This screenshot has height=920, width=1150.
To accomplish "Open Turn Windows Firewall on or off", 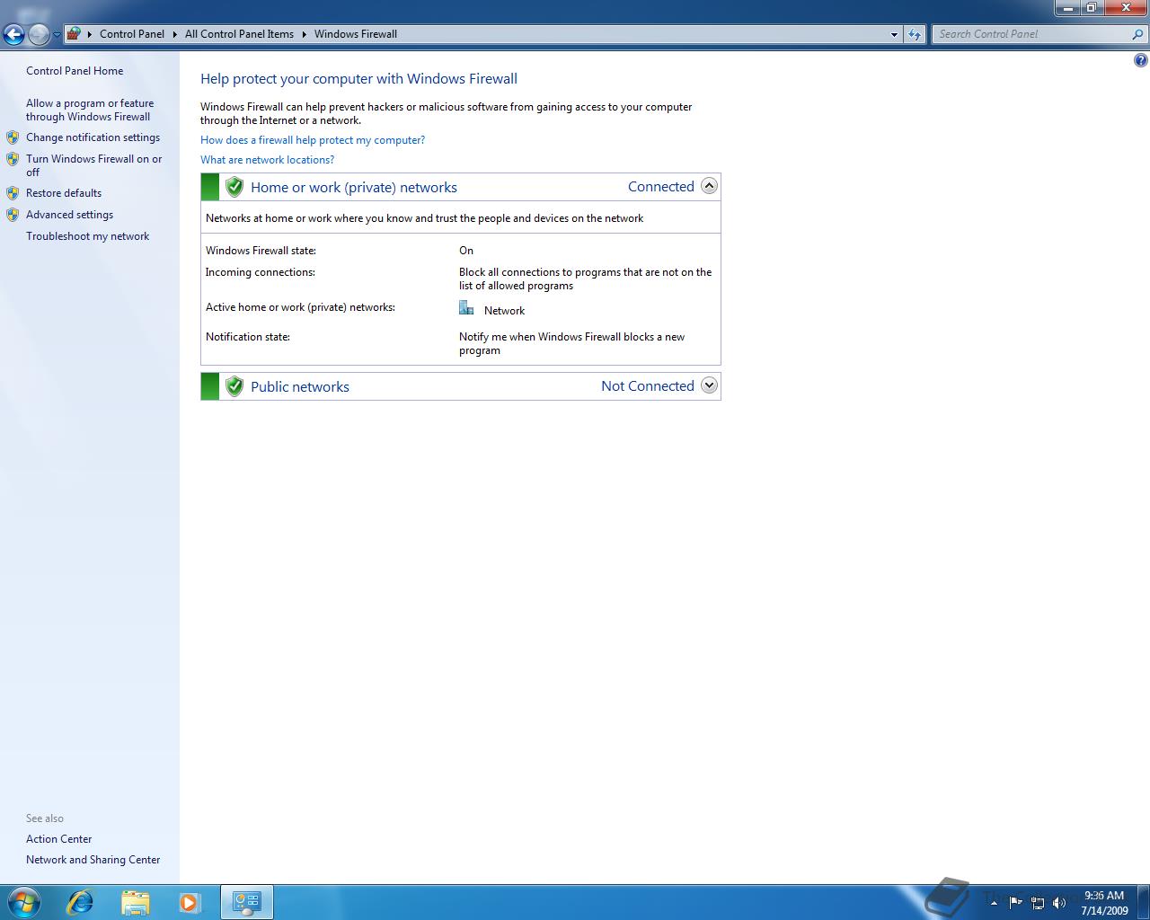I will [x=94, y=165].
